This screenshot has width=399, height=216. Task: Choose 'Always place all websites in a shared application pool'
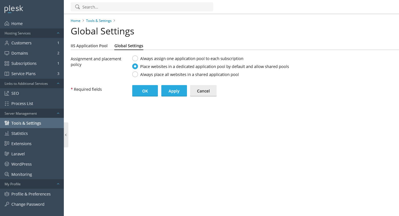pos(135,74)
